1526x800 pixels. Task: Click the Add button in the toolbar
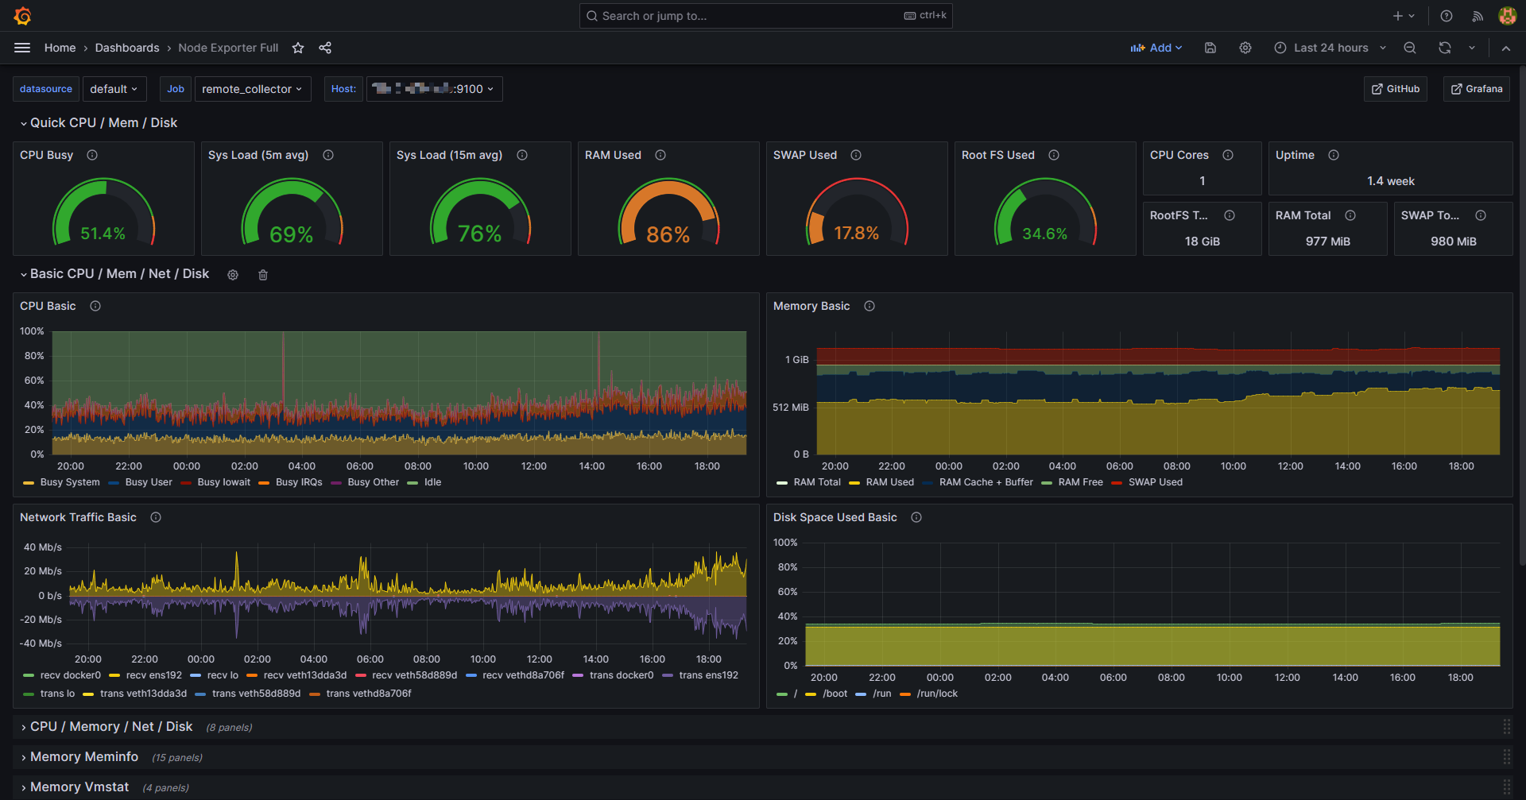pyautogui.click(x=1156, y=48)
